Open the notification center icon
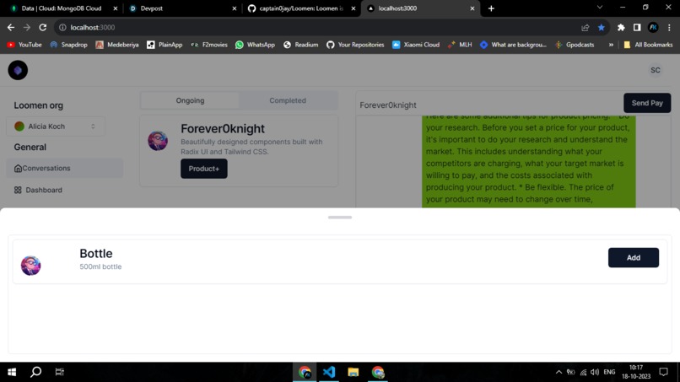This screenshot has width=680, height=382. point(663,372)
